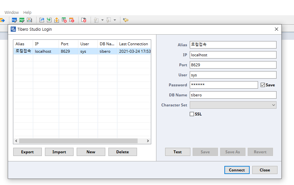Click the Export button
The image size is (294, 185).
[28, 152]
